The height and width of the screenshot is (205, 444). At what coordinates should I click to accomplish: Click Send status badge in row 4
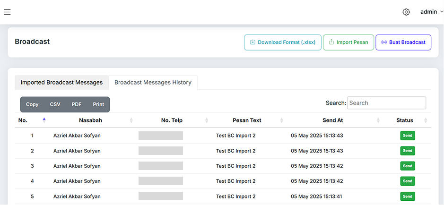[x=408, y=181]
